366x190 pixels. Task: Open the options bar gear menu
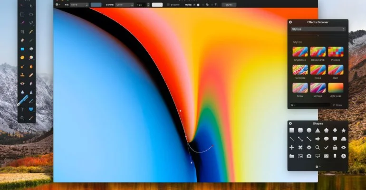[x=58, y=5]
